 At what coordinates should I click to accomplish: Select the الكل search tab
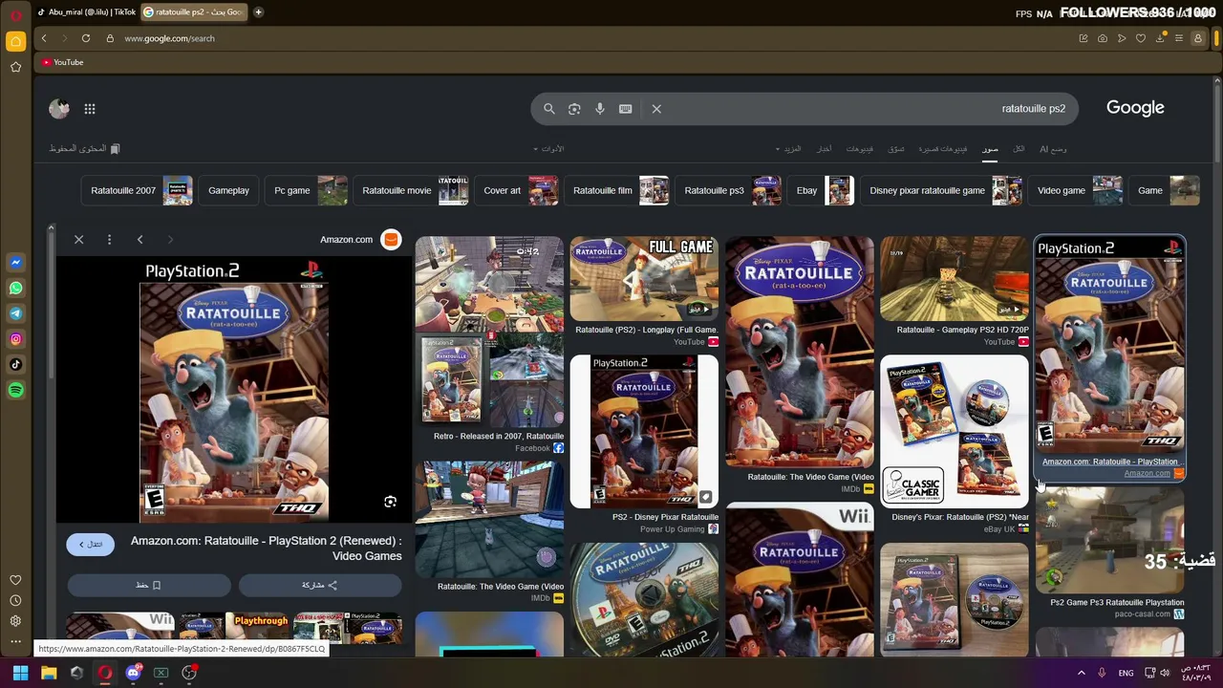pos(1019,149)
